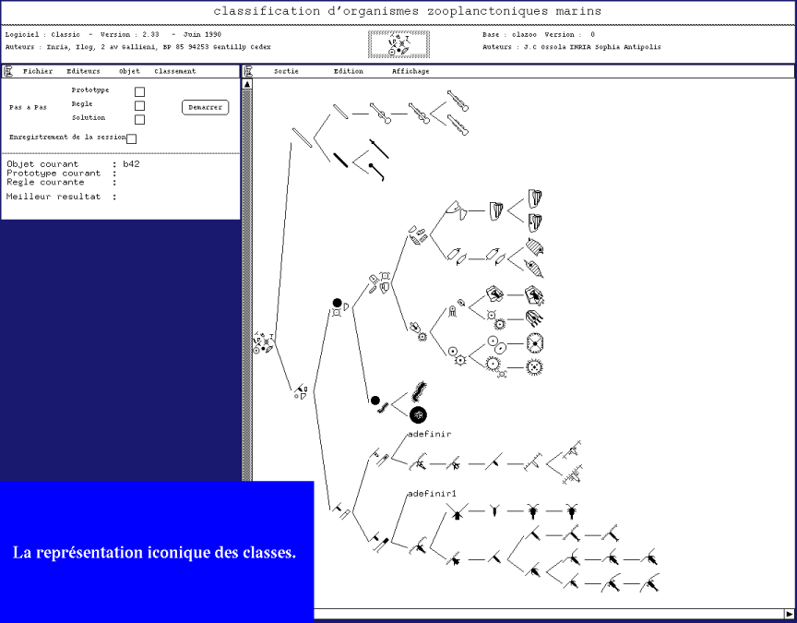Click the black-bodied copepod class icon
This screenshot has width=797, height=623.
click(532, 510)
